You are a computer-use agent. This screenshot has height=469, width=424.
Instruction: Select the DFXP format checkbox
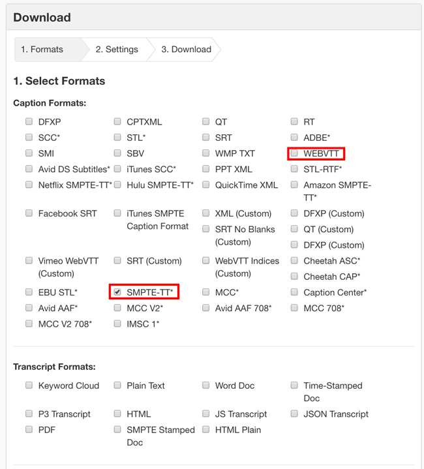tap(29, 121)
